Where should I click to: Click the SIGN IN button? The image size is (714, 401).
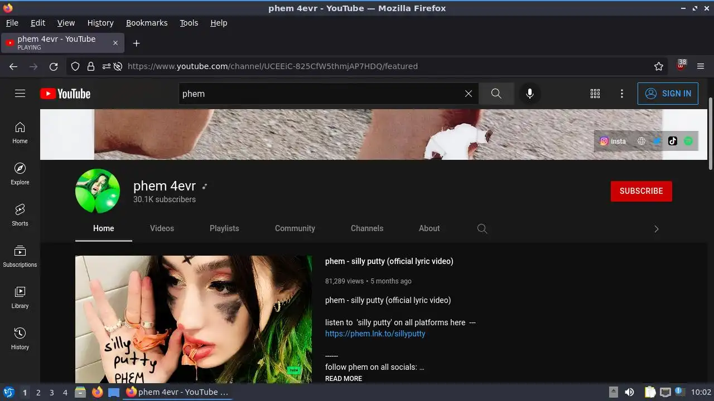pyautogui.click(x=668, y=94)
